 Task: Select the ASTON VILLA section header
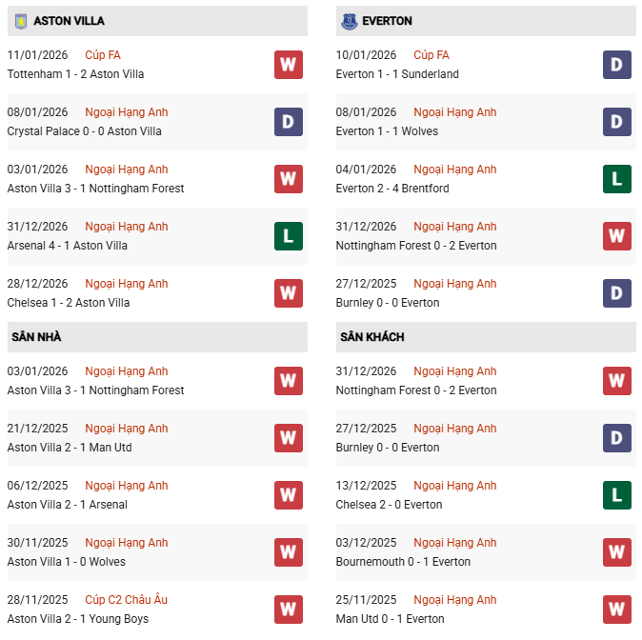(x=69, y=21)
